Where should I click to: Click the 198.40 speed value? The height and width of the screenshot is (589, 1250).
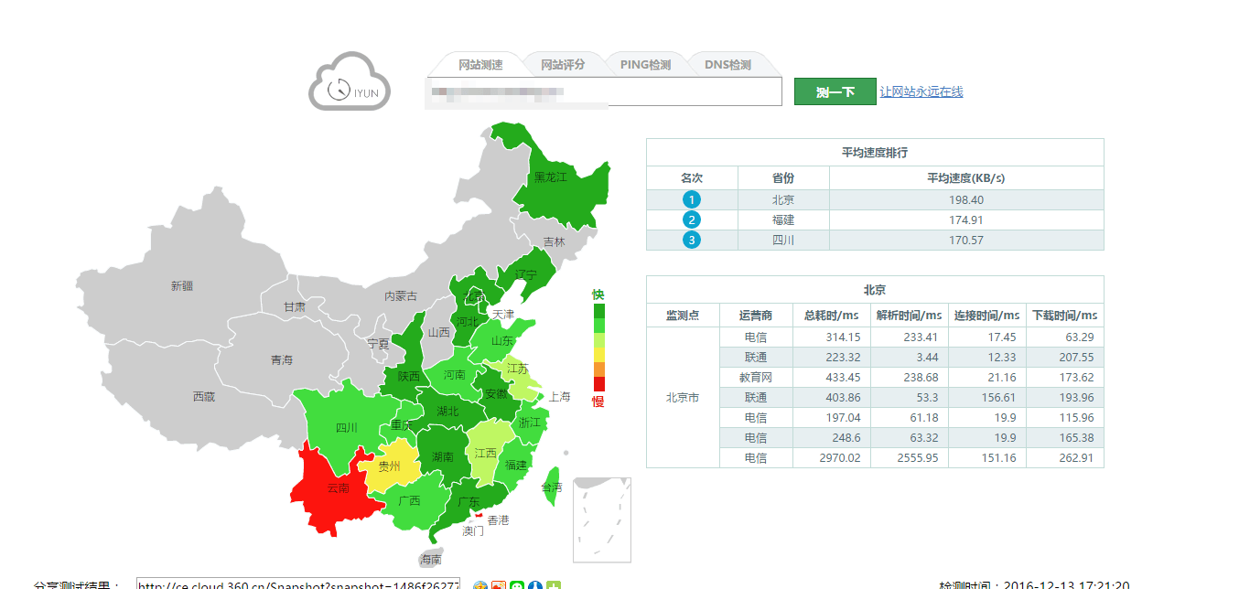pyautogui.click(x=966, y=199)
